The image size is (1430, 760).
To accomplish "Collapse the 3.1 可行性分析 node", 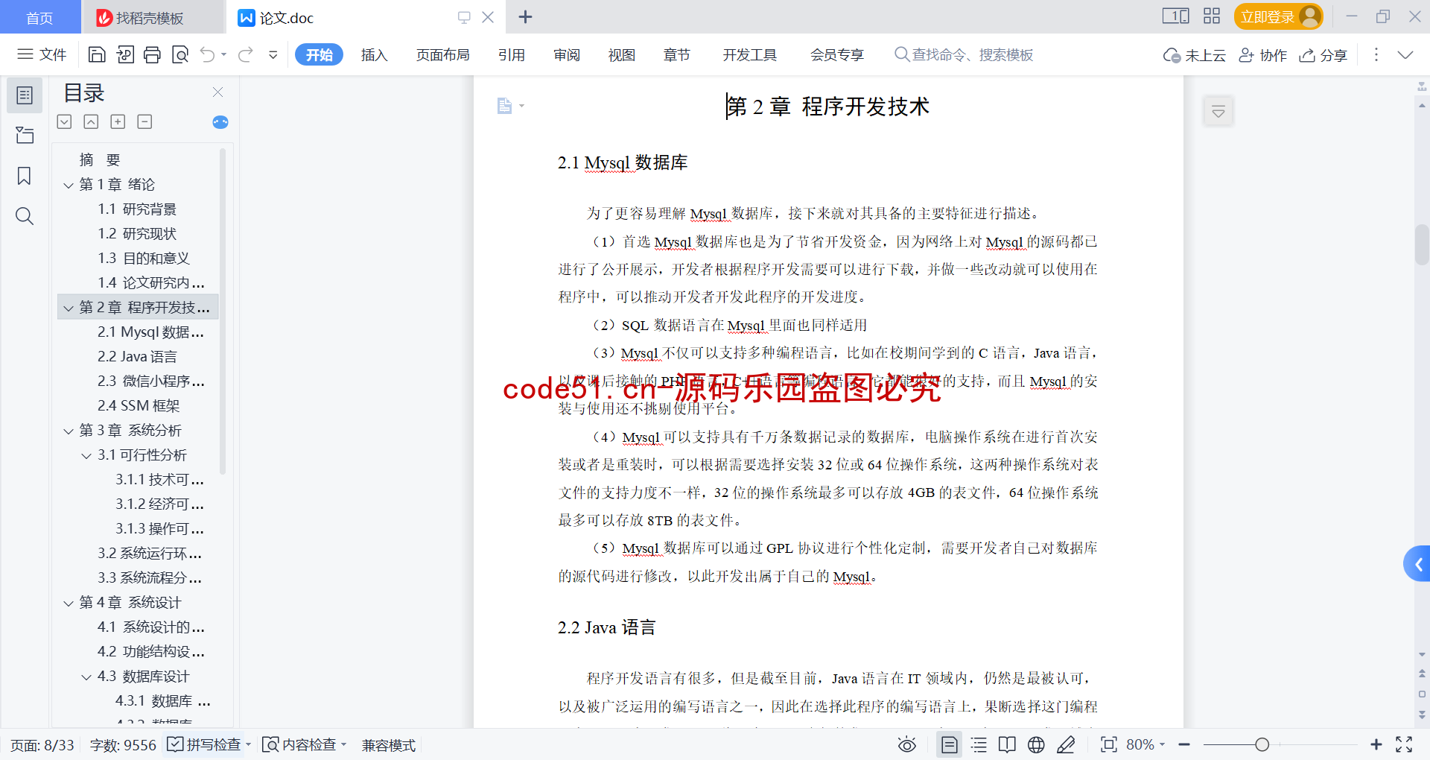I will pos(86,455).
